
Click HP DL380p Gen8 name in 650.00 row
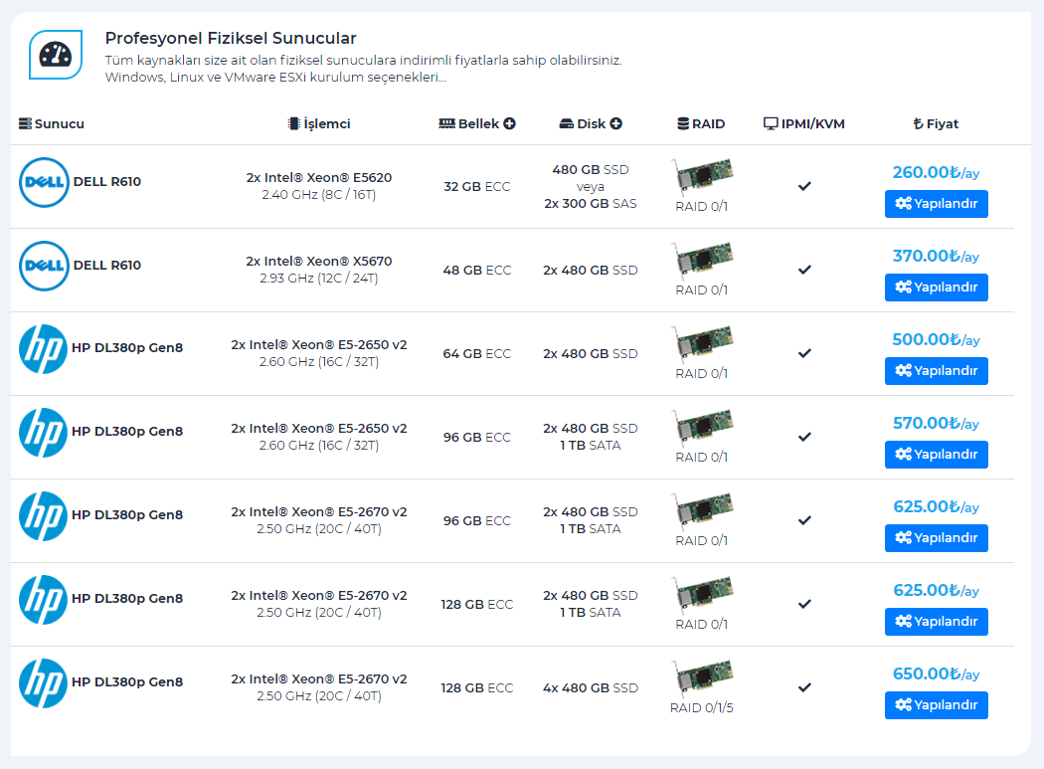click(x=127, y=681)
